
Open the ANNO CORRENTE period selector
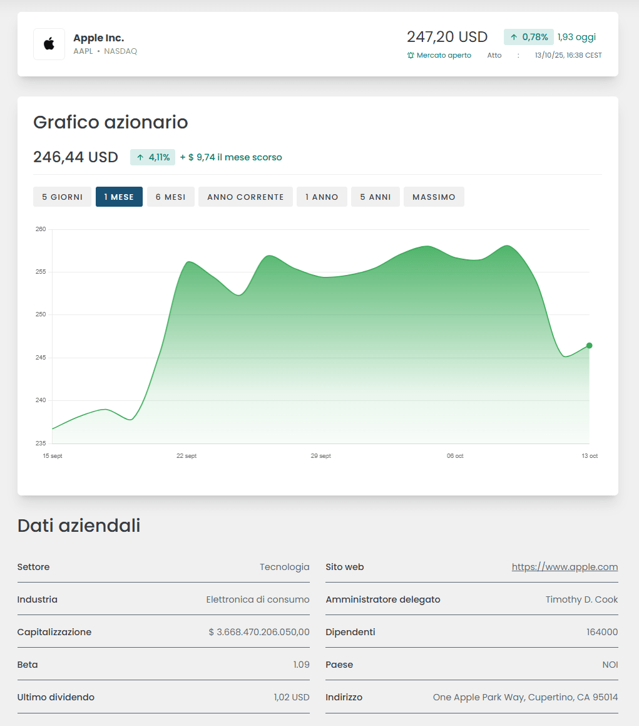click(x=245, y=197)
